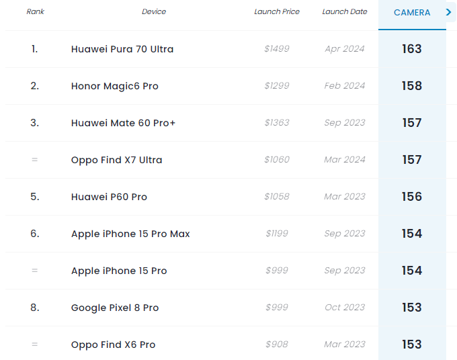Click the Device column header
Image resolution: width=457 pixels, height=360 pixels.
click(154, 11)
